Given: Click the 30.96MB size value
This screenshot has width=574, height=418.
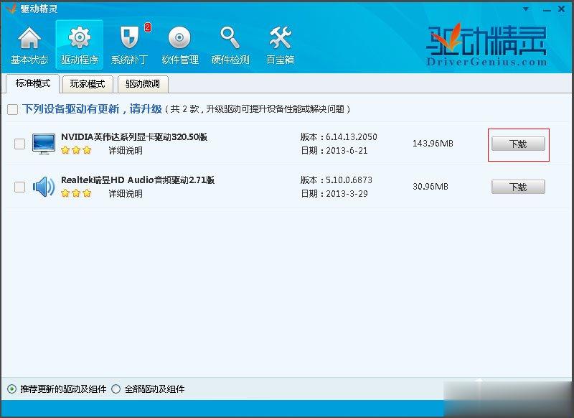Looking at the screenshot, I should [x=430, y=187].
